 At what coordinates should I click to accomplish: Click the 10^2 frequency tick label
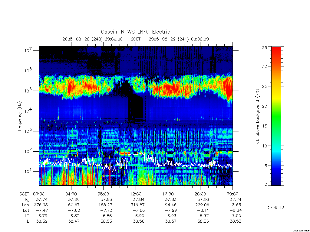(x=28, y=151)
